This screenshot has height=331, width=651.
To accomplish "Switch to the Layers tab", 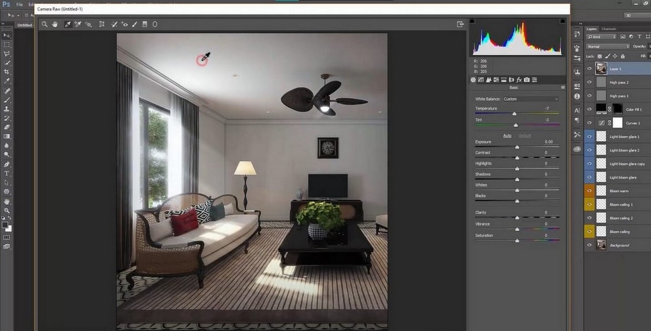I will pyautogui.click(x=591, y=29).
